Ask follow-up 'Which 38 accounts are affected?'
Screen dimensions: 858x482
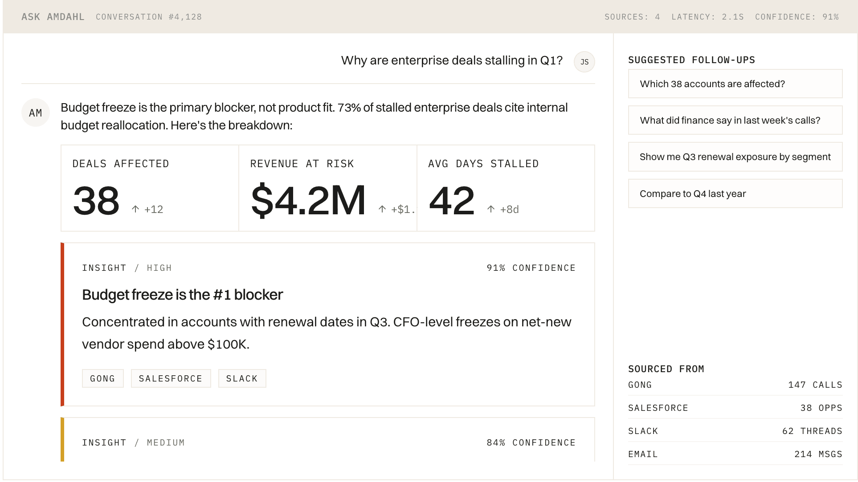(x=735, y=84)
